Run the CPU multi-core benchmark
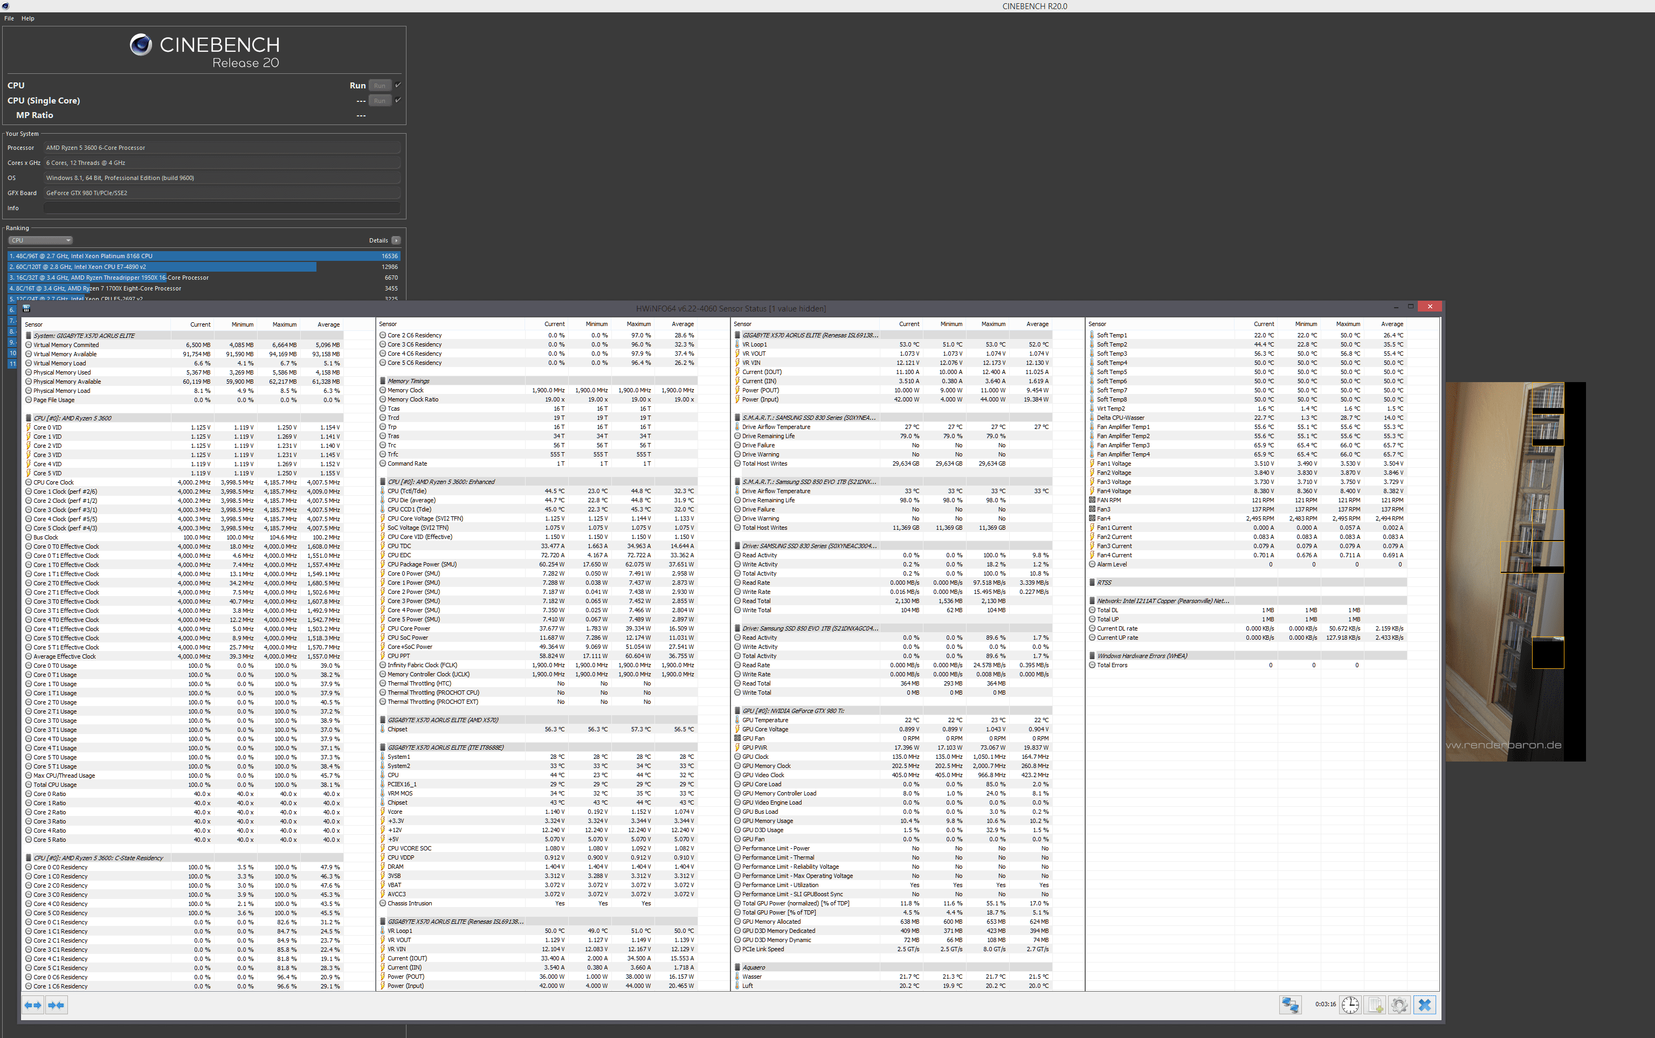 [380, 85]
